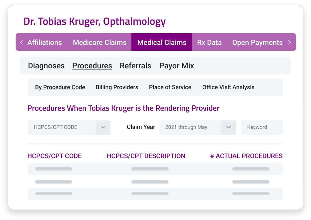Go to the Open Payments tab
311x220 pixels.
tap(257, 42)
